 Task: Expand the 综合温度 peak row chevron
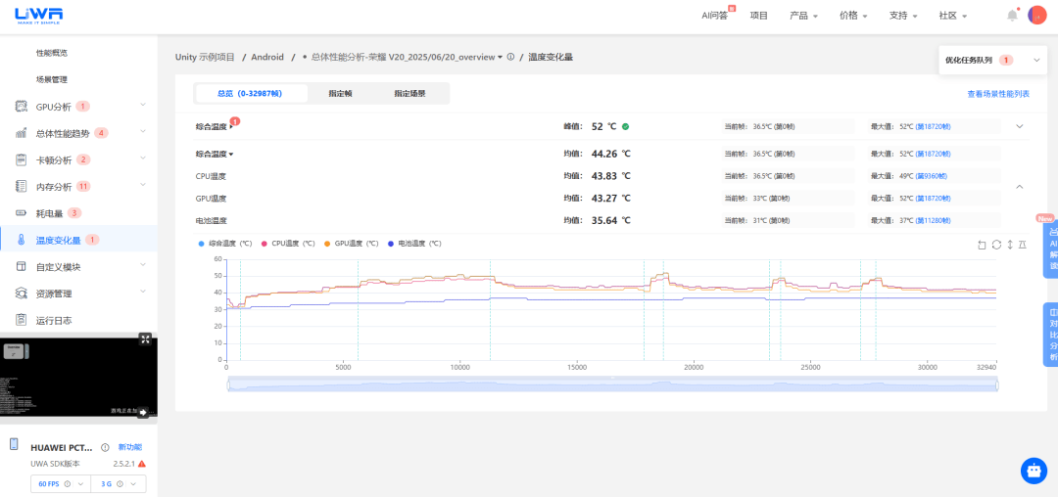pyautogui.click(x=1020, y=126)
